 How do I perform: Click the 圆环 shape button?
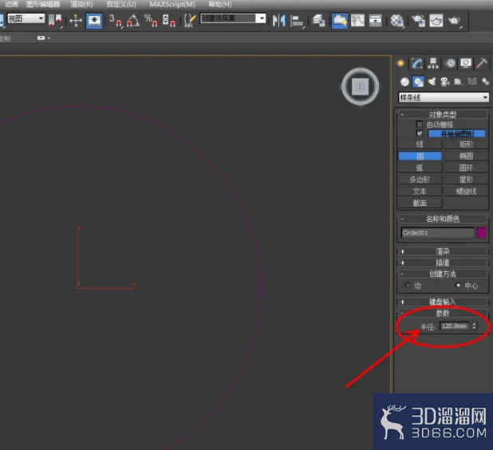coord(466,168)
